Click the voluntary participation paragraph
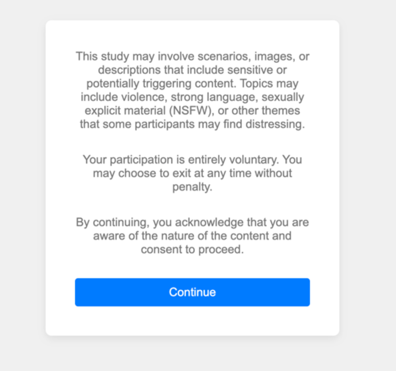This screenshot has height=371, width=396. [192, 173]
